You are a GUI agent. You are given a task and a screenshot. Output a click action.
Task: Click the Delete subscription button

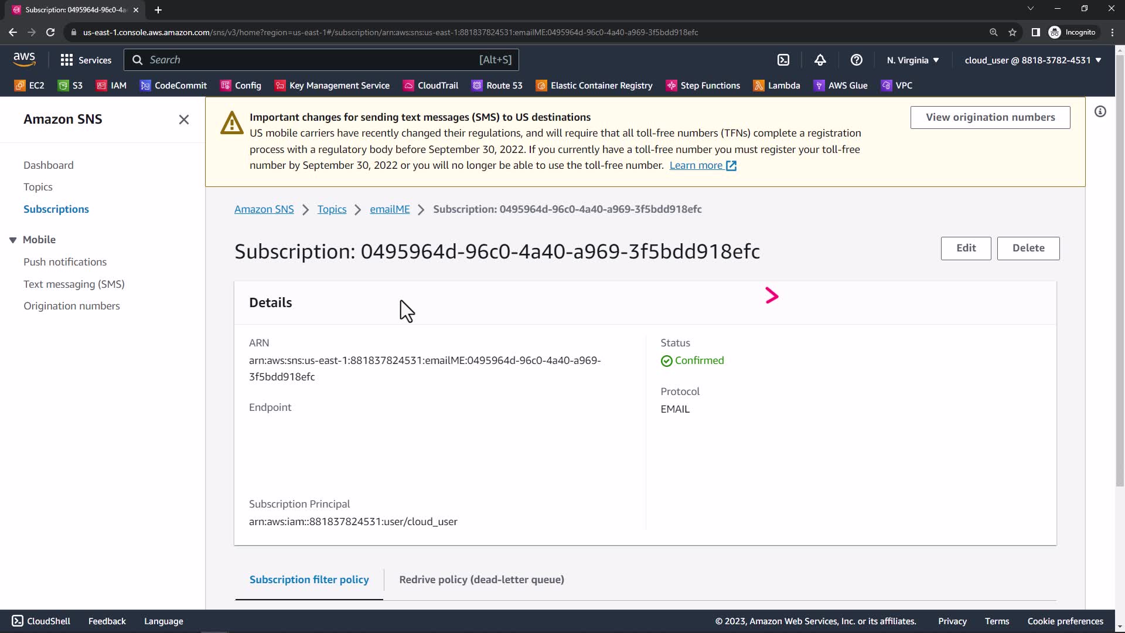coord(1028,248)
